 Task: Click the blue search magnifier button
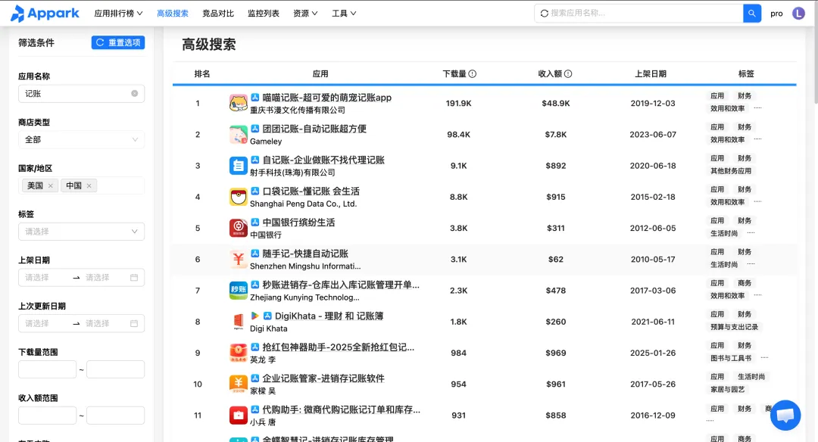[x=752, y=13]
